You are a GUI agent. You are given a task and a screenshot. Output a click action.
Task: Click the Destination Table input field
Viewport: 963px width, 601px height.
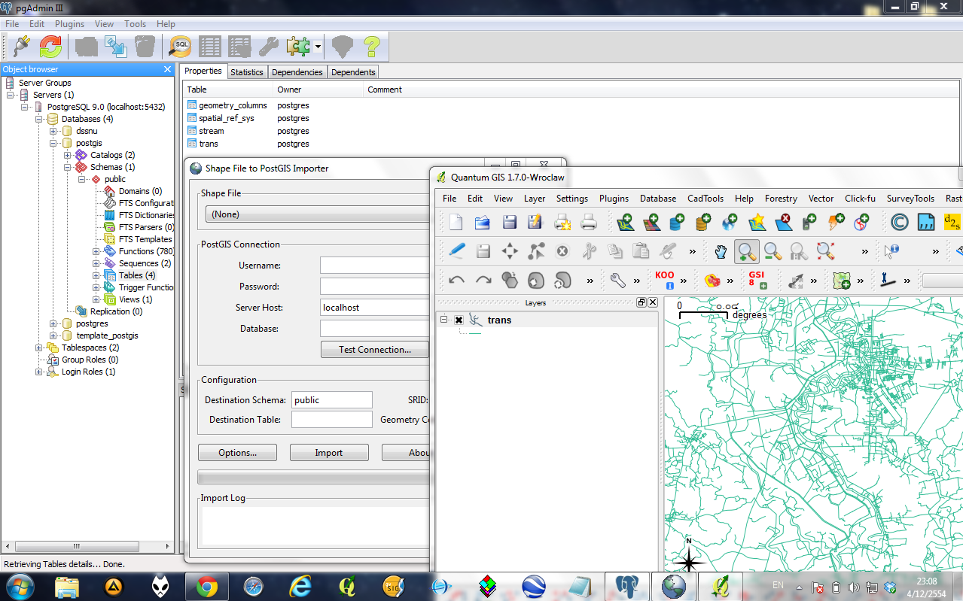[x=331, y=419]
